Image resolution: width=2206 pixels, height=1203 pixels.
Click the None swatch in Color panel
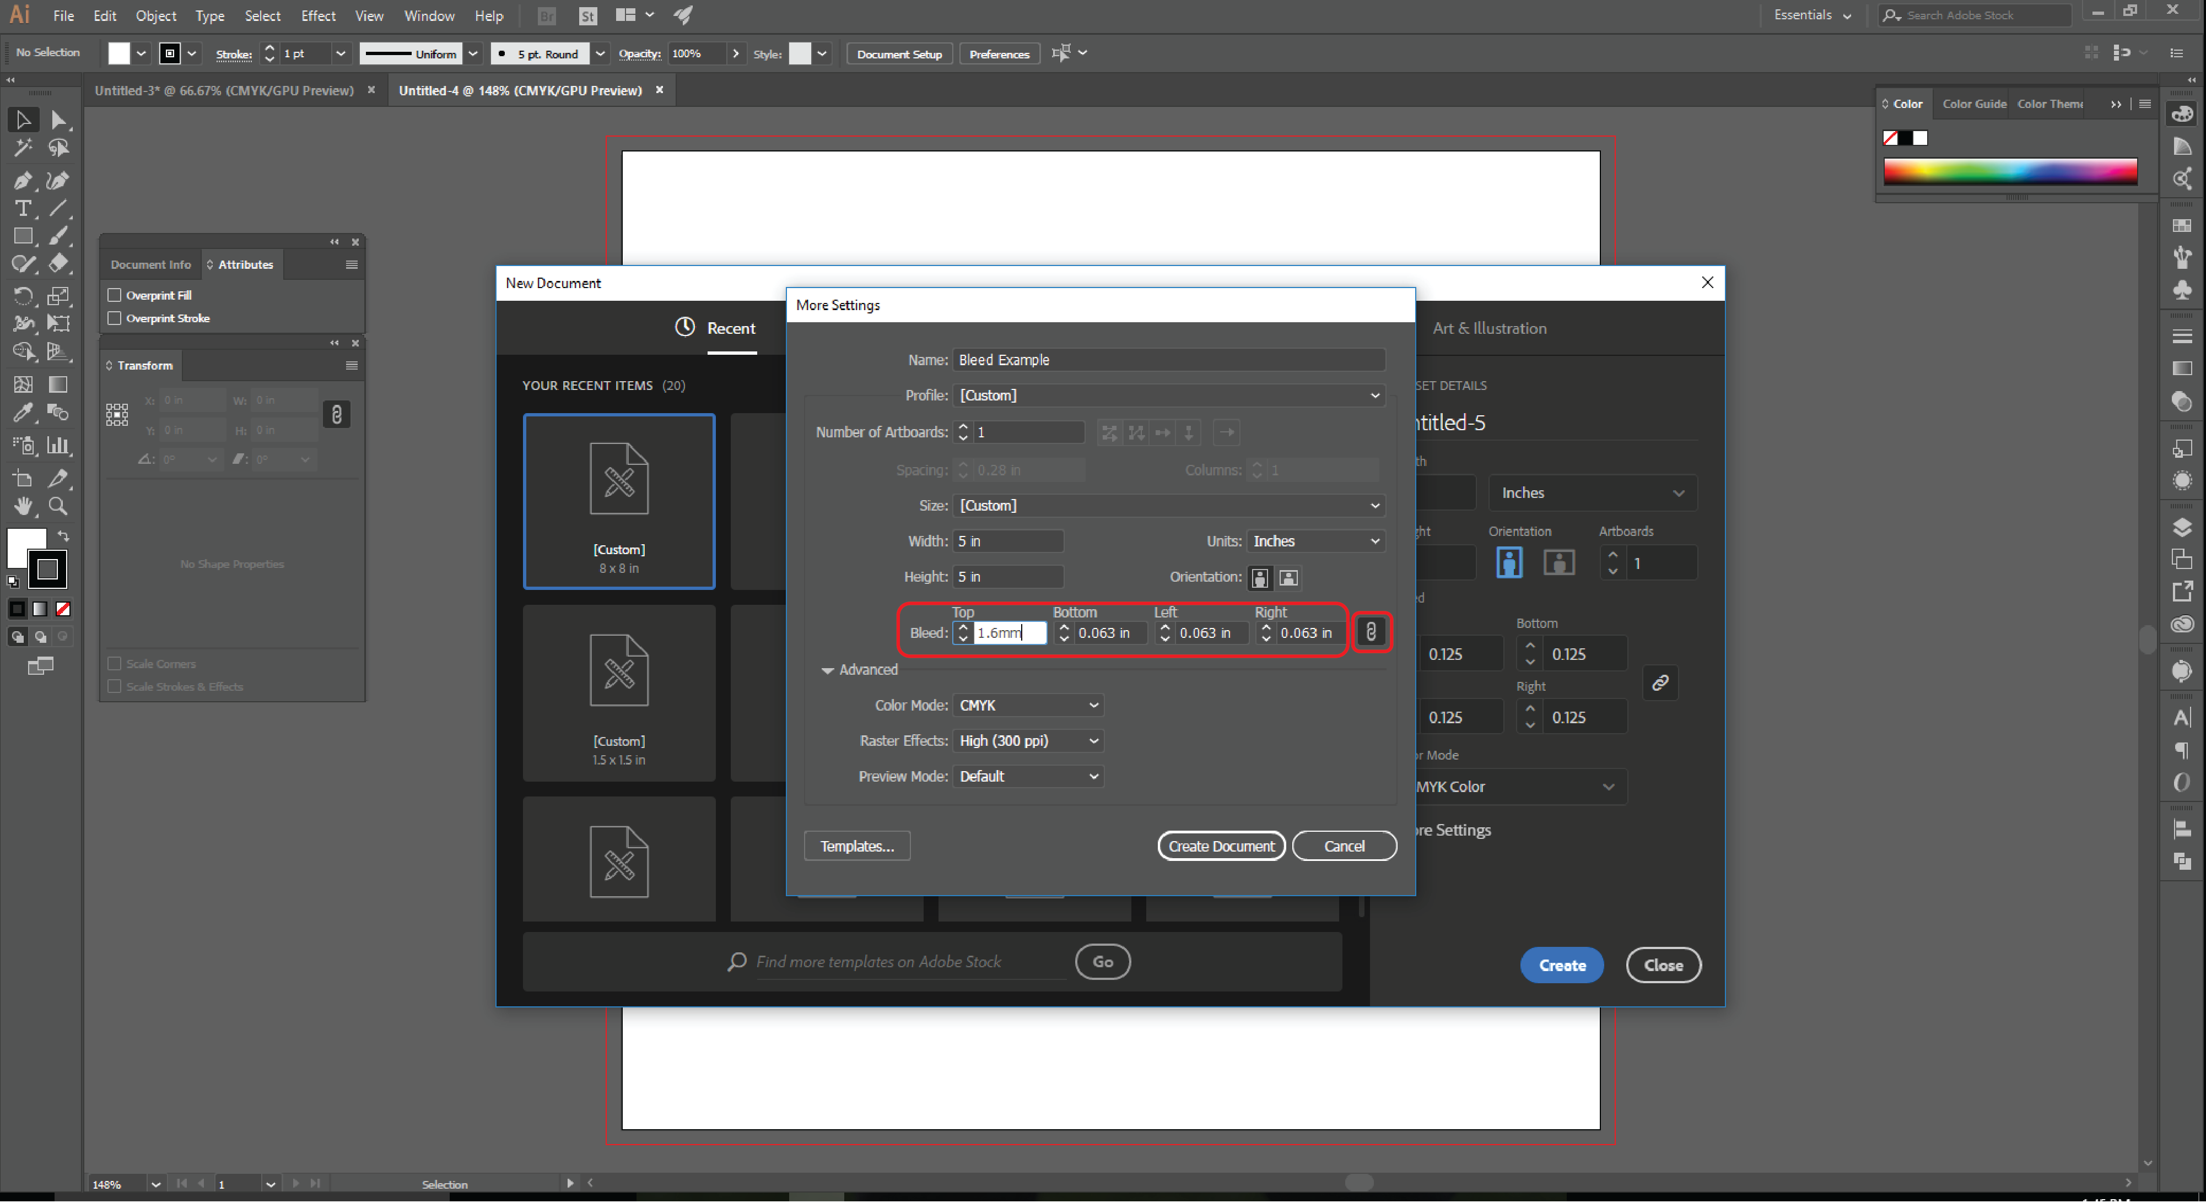click(1890, 138)
